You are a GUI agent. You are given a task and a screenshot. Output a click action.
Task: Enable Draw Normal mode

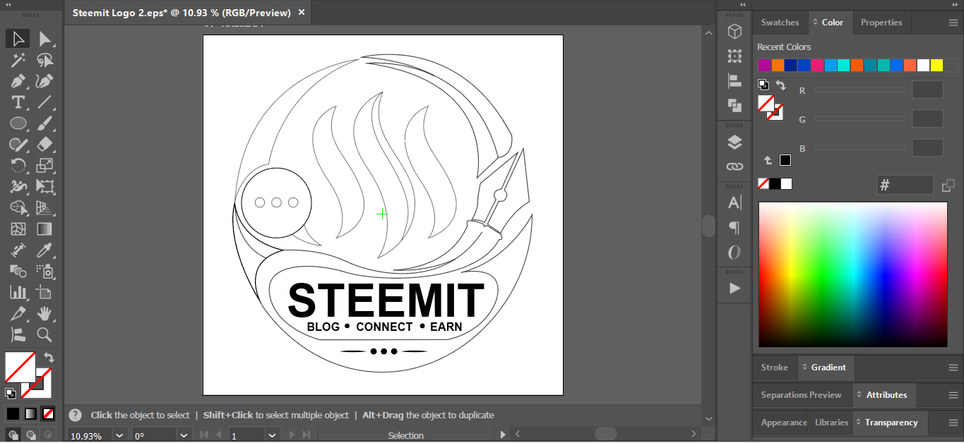[x=13, y=435]
